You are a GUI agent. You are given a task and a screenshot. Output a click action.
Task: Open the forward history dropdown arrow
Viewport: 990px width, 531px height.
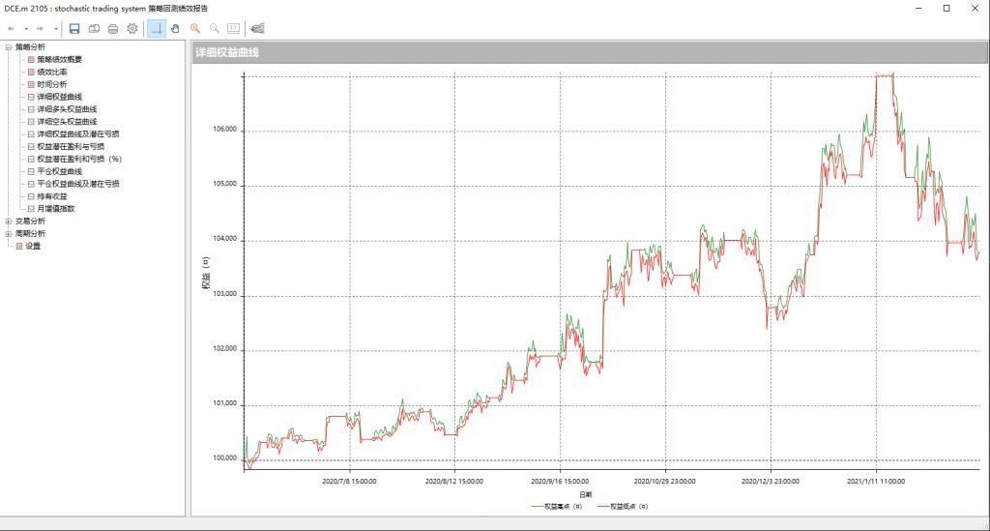click(55, 28)
